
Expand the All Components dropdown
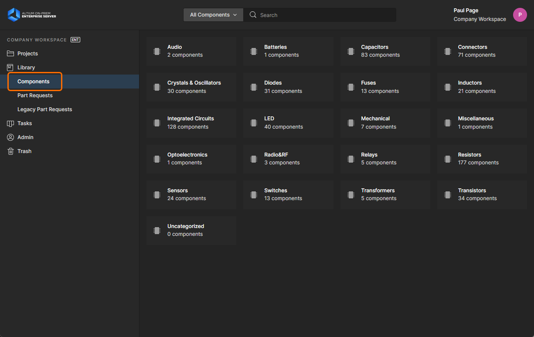pyautogui.click(x=213, y=15)
